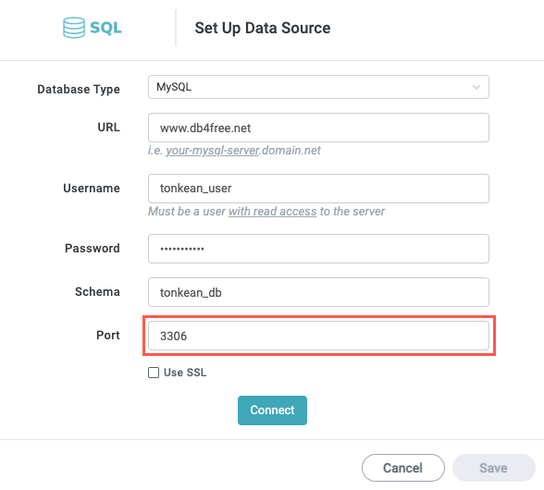Cancel the data source setup
This screenshot has height=490, width=544.
[403, 468]
